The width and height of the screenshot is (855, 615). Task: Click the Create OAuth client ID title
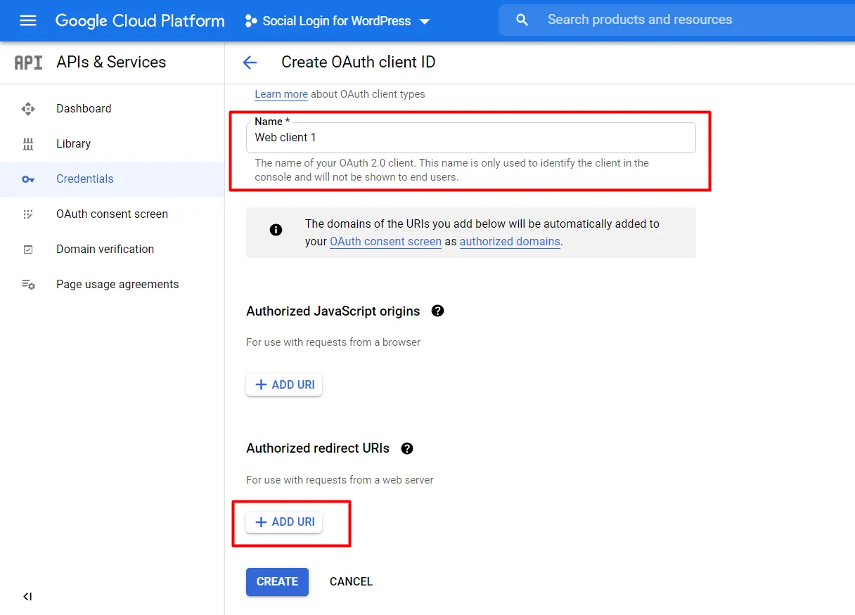[359, 62]
